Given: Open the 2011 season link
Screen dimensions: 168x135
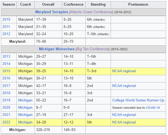Looking at the screenshot, I should click(x=6, y=27).
